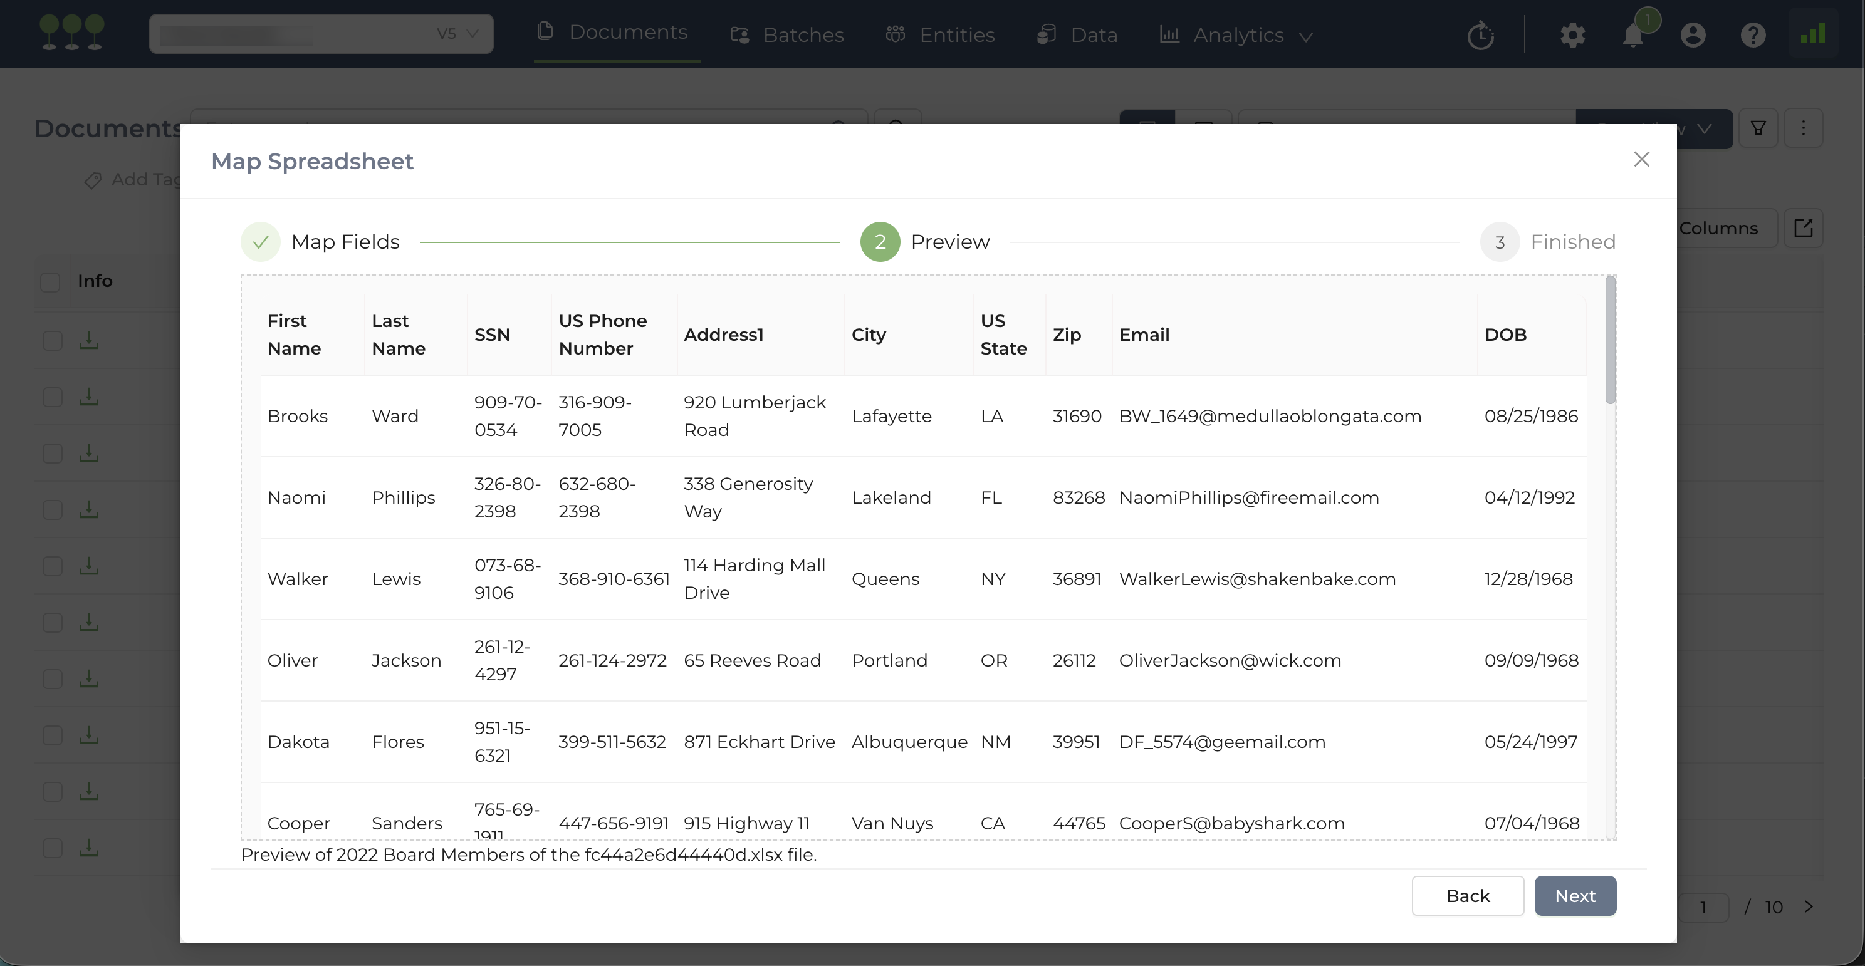Click the preview table vertical scrollbar
Screen dimensions: 1865x966
point(1610,340)
